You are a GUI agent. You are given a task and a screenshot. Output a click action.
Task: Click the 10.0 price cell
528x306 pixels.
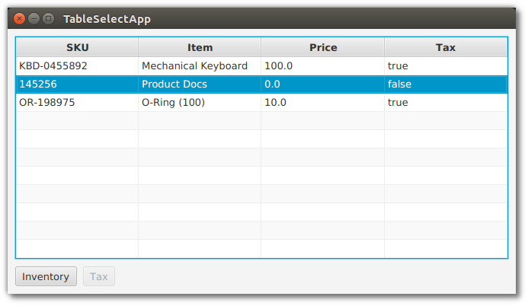click(x=276, y=103)
